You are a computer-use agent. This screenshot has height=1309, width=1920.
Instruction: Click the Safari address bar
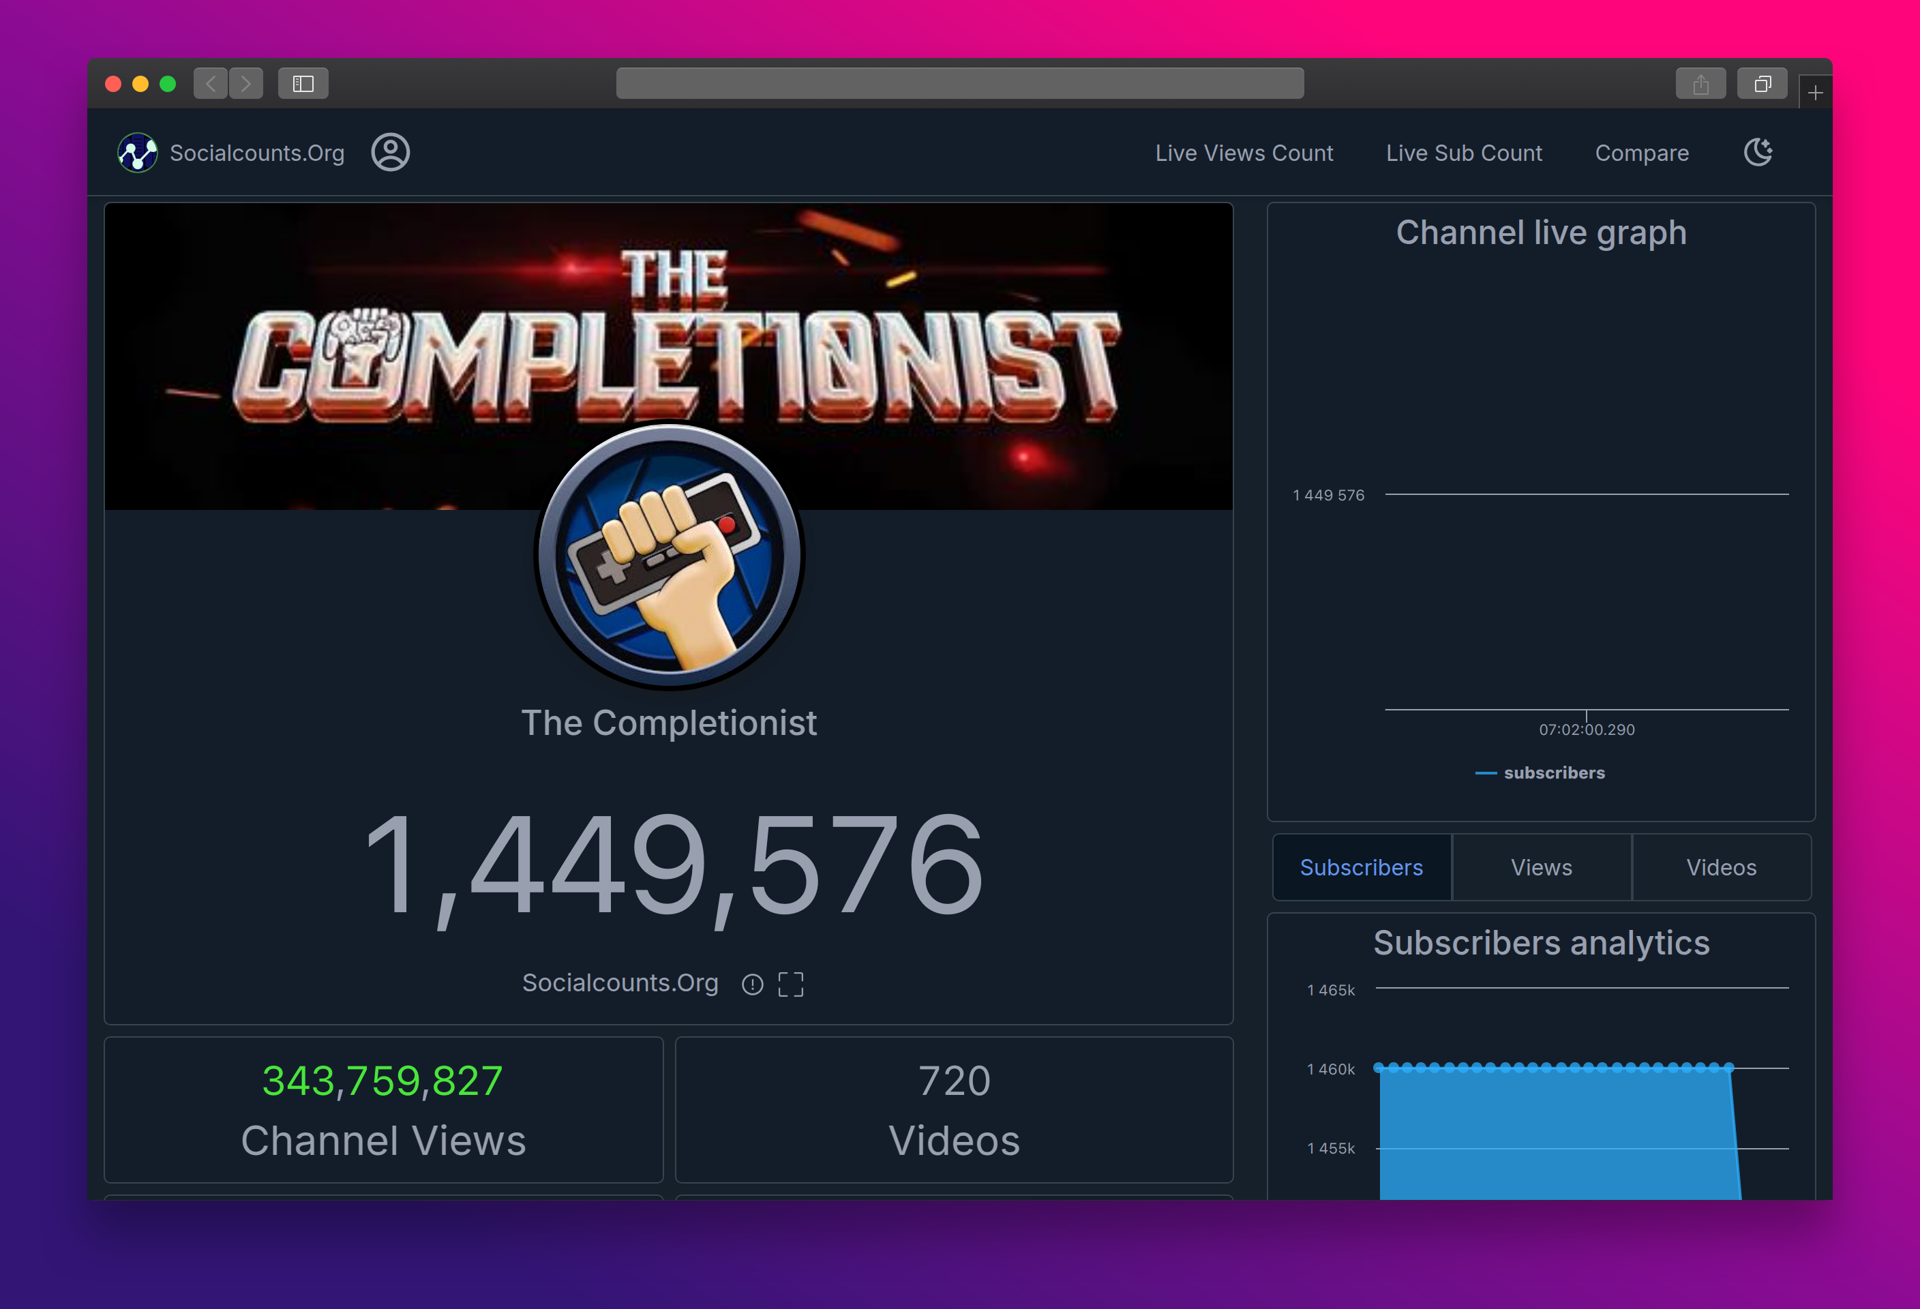click(x=960, y=83)
